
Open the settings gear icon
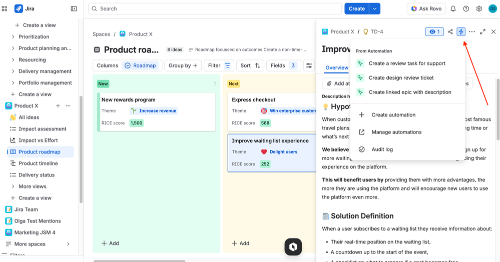479,8
